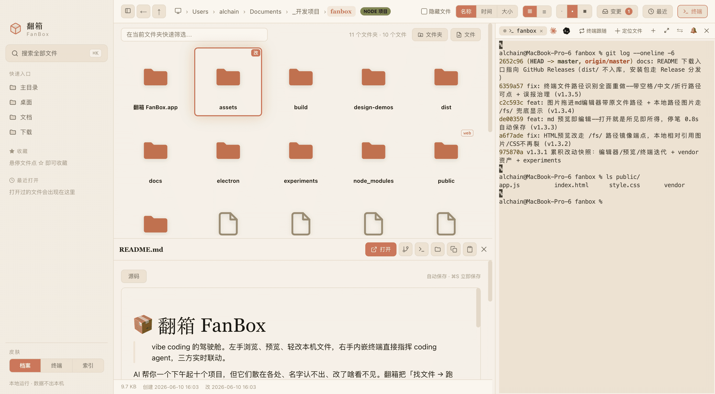This screenshot has width=715, height=394.
Task: Click the 打开 open button
Action: point(381,249)
